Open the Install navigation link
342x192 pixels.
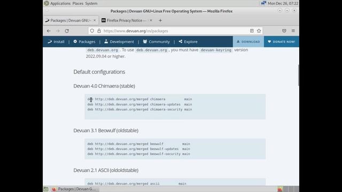tap(56, 42)
